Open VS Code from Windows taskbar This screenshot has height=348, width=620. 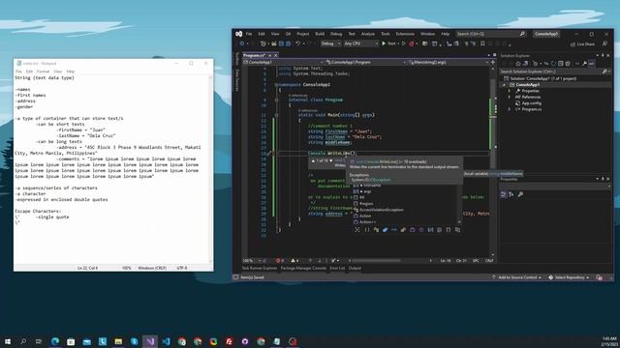point(166,341)
